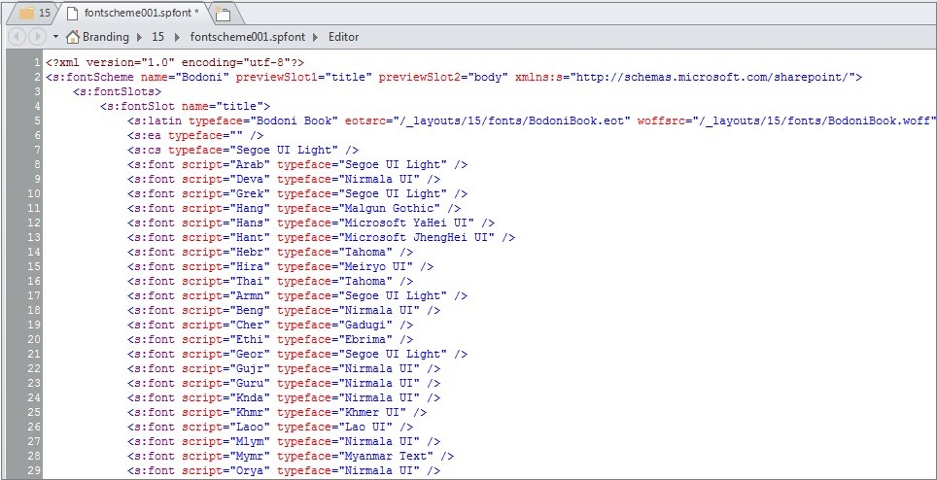The image size is (937, 480).
Task: Click the "Bodoni Book" typeface value
Action: (x=297, y=120)
